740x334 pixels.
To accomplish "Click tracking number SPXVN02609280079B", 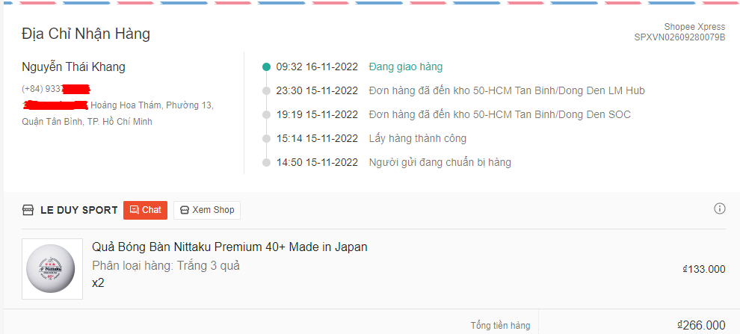I will point(679,37).
